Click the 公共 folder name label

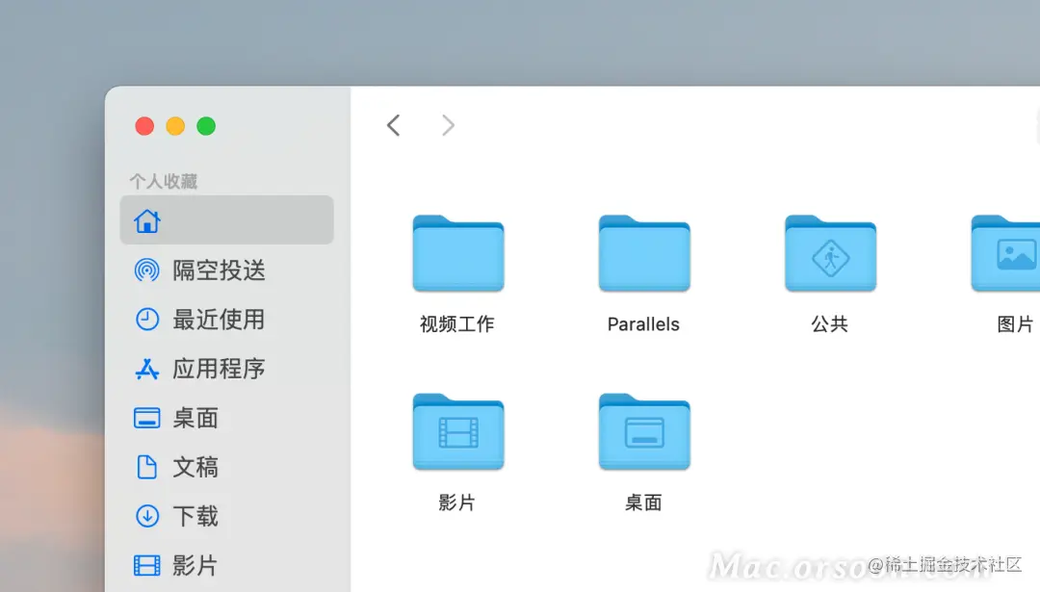pyautogui.click(x=830, y=324)
